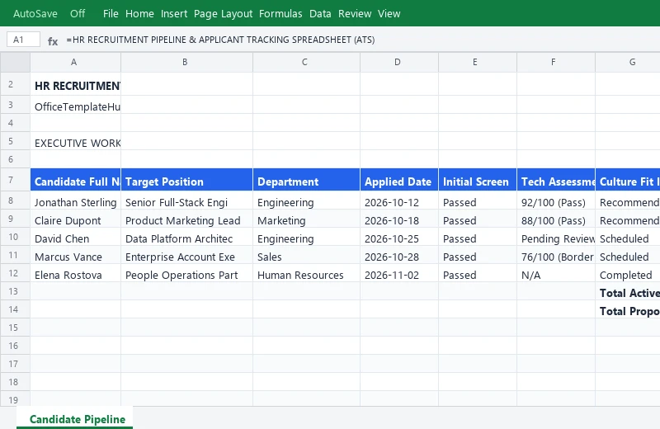The image size is (660, 429).
Task: Select the Sales department cell
Action: pos(306,255)
